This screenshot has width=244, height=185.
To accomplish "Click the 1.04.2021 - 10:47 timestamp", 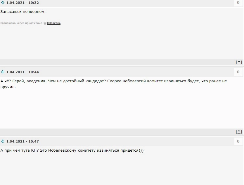I will pos(23,141).
